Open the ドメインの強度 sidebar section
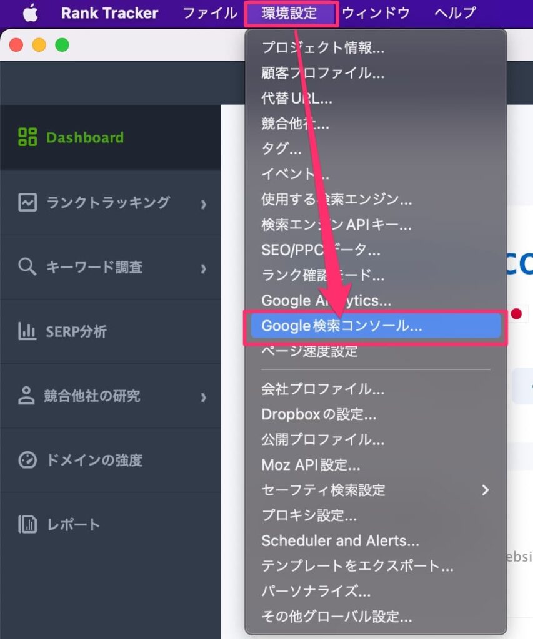533x639 pixels. click(x=111, y=460)
